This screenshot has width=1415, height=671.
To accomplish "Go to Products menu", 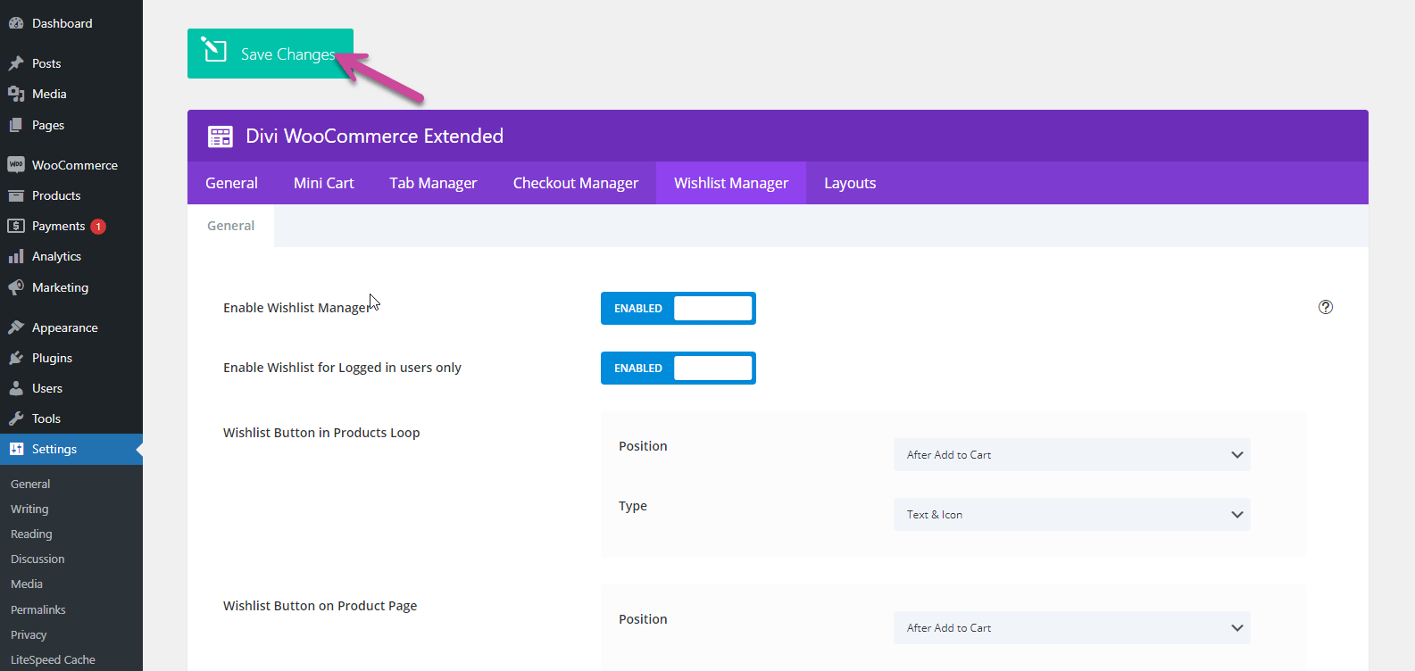I will 71,195.
